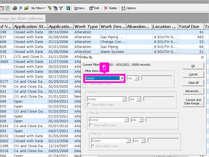Click the filter by form funnel icon
Image resolution: width=209 pixels, height=157 pixels.
coord(55,8)
